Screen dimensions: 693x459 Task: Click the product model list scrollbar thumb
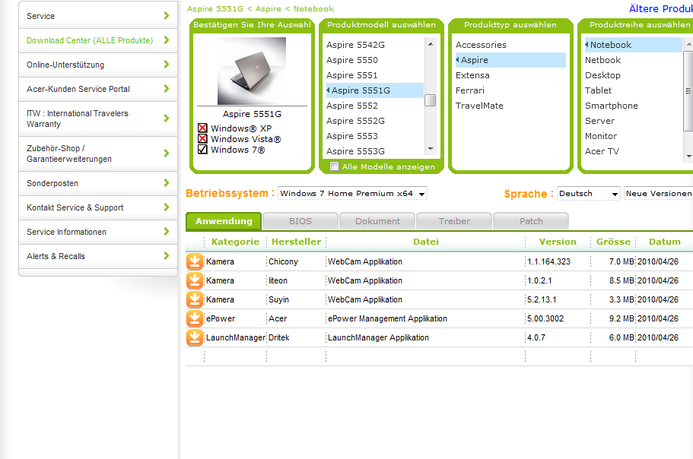click(430, 100)
